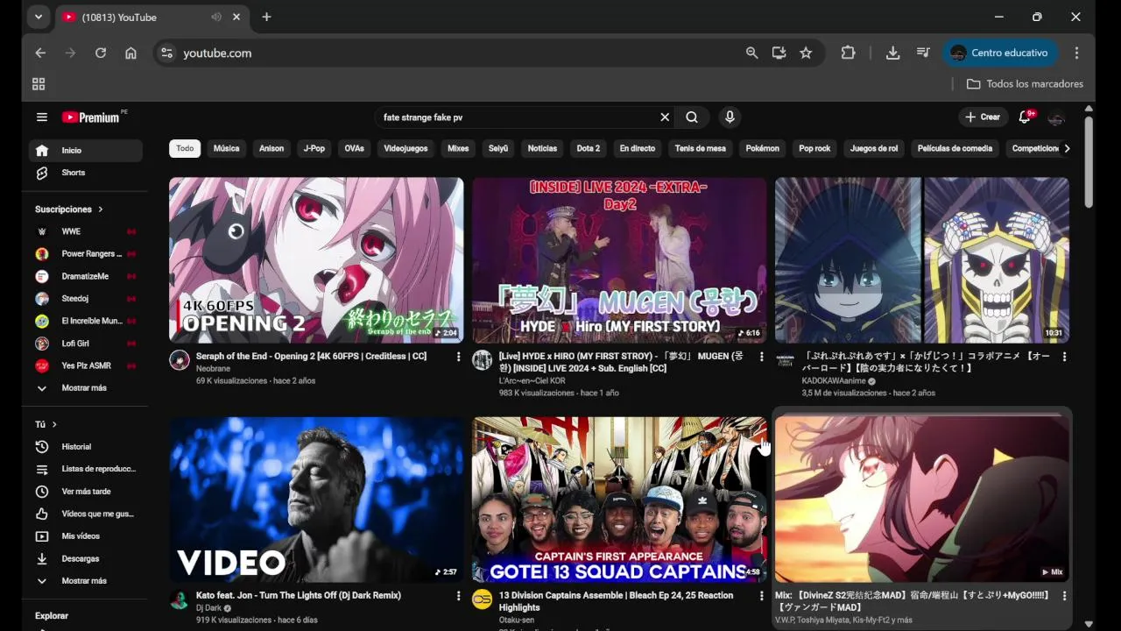The width and height of the screenshot is (1121, 631).
Task: Select the Música filter chip
Action: click(226, 149)
